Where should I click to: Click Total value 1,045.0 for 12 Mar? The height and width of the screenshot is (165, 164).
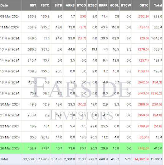point(157,38)
